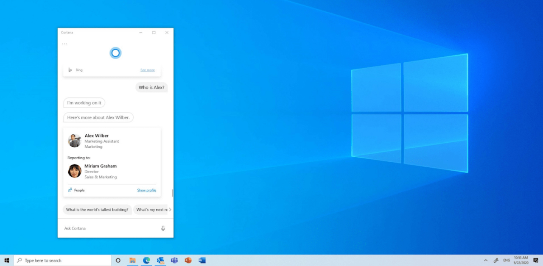Open Outlook from the taskbar

(160, 260)
